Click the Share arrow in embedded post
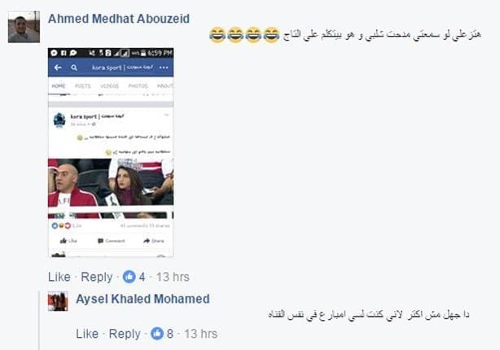The width and height of the screenshot is (500, 350). [147, 241]
